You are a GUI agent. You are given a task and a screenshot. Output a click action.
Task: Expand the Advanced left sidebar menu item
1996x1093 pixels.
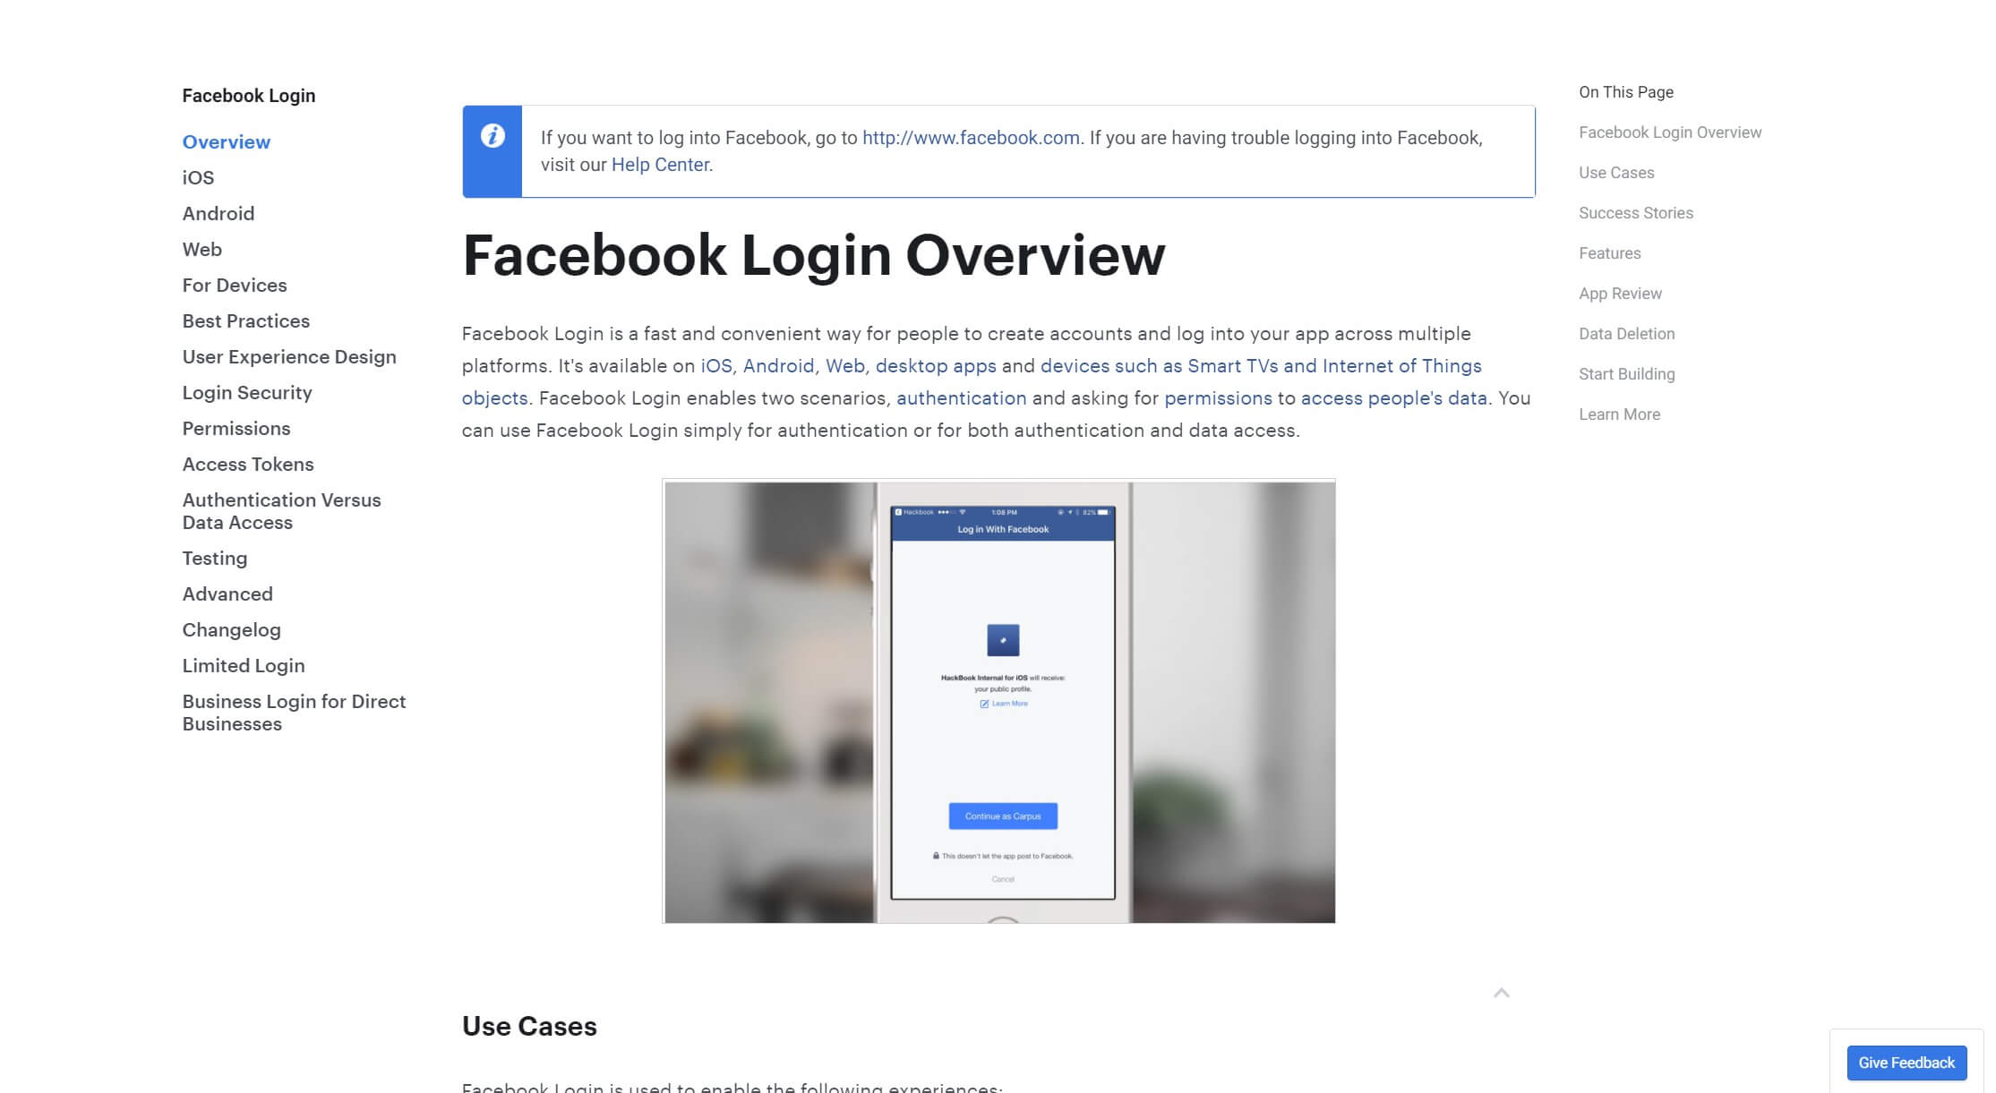point(227,593)
